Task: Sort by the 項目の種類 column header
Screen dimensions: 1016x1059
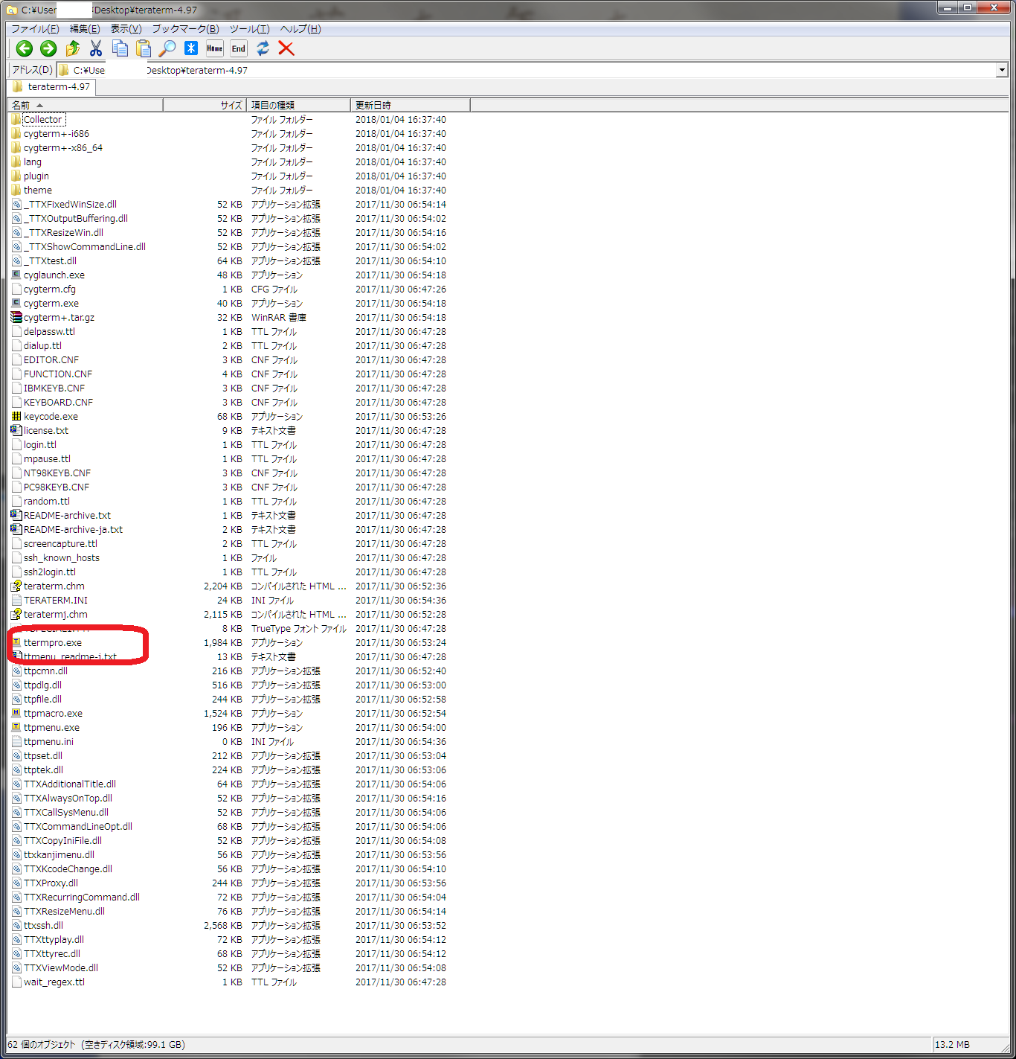Action: click(298, 105)
